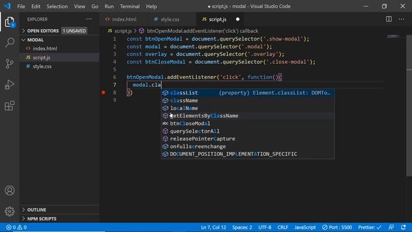Open the Run and Debug view
This screenshot has height=232, width=412.
click(10, 84)
